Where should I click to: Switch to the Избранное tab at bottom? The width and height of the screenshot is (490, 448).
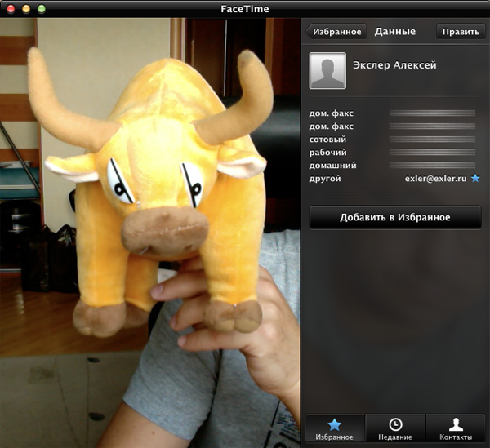click(334, 428)
